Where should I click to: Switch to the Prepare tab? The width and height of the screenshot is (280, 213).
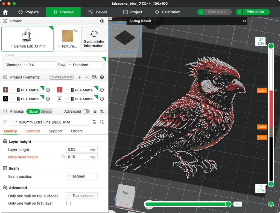point(28,12)
